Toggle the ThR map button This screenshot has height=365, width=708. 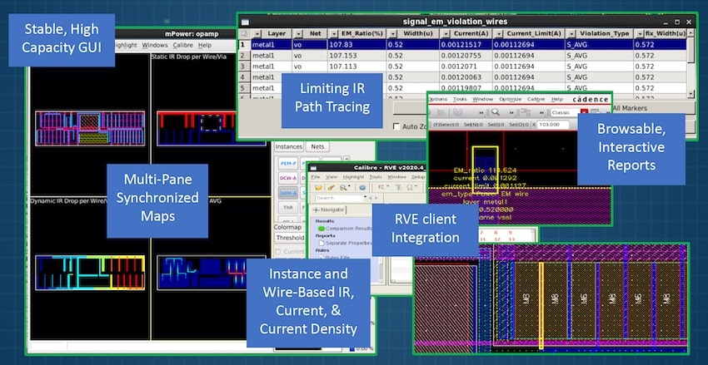coord(287,208)
